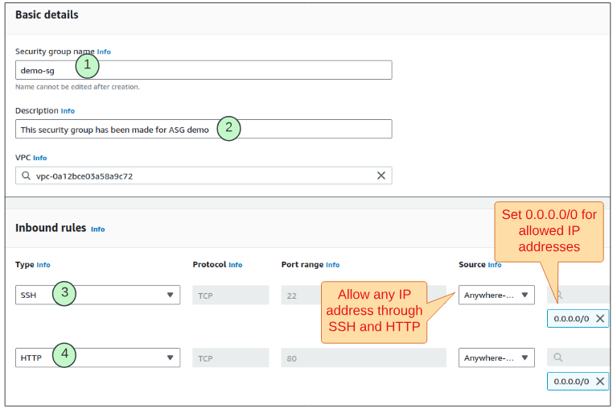Open Info link beside Inbound rules heading

(x=97, y=229)
